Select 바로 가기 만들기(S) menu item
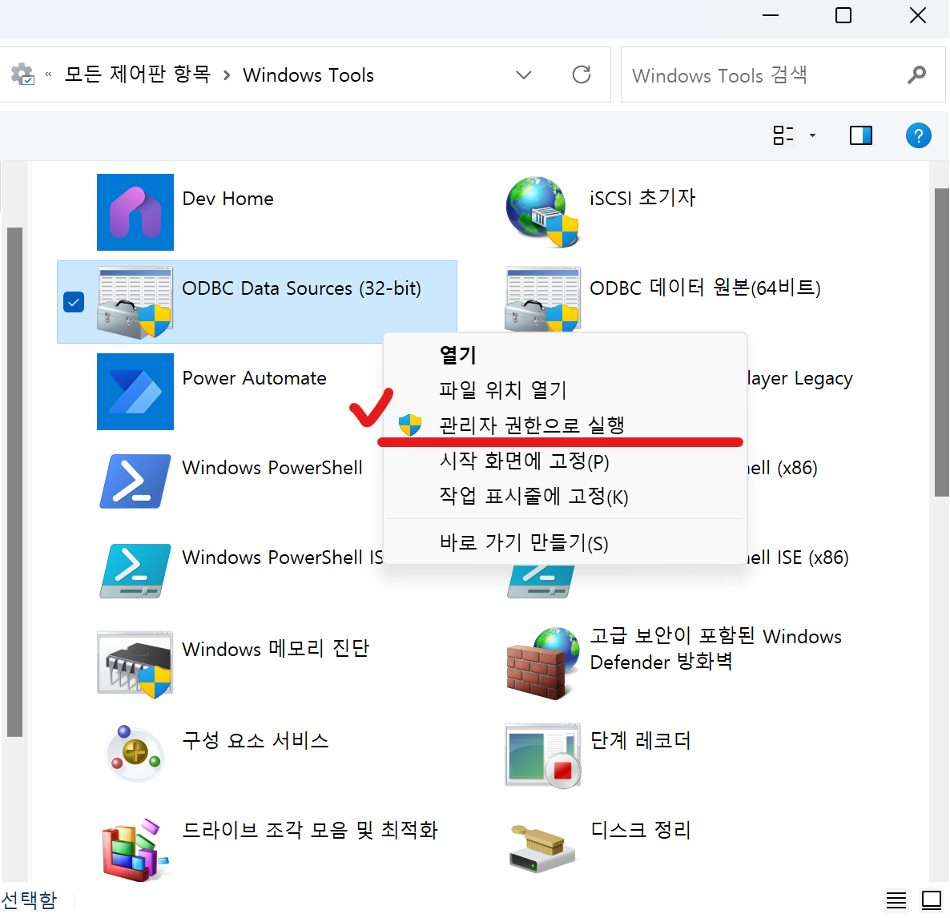The width and height of the screenshot is (950, 918). point(565,542)
